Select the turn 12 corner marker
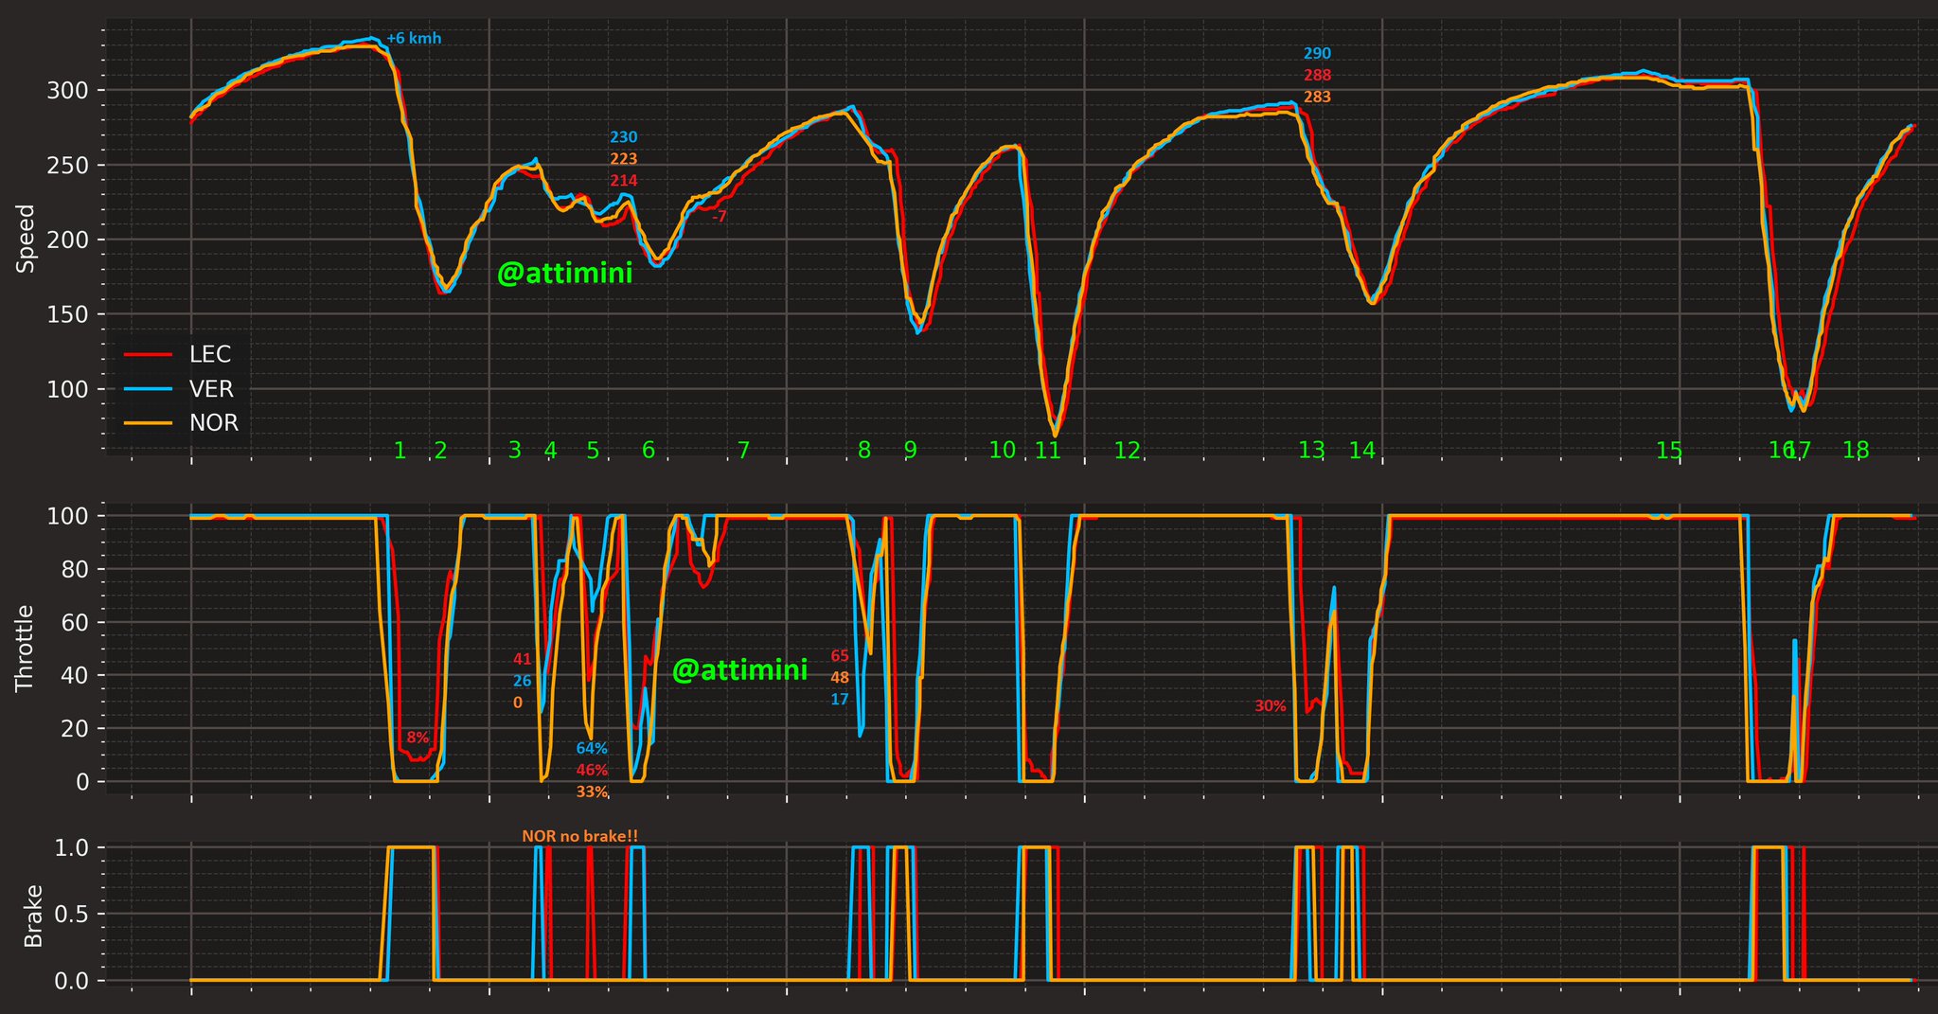Viewport: 1938px width, 1014px height. pos(1127,451)
